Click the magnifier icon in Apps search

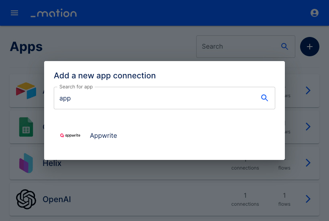[284, 47]
